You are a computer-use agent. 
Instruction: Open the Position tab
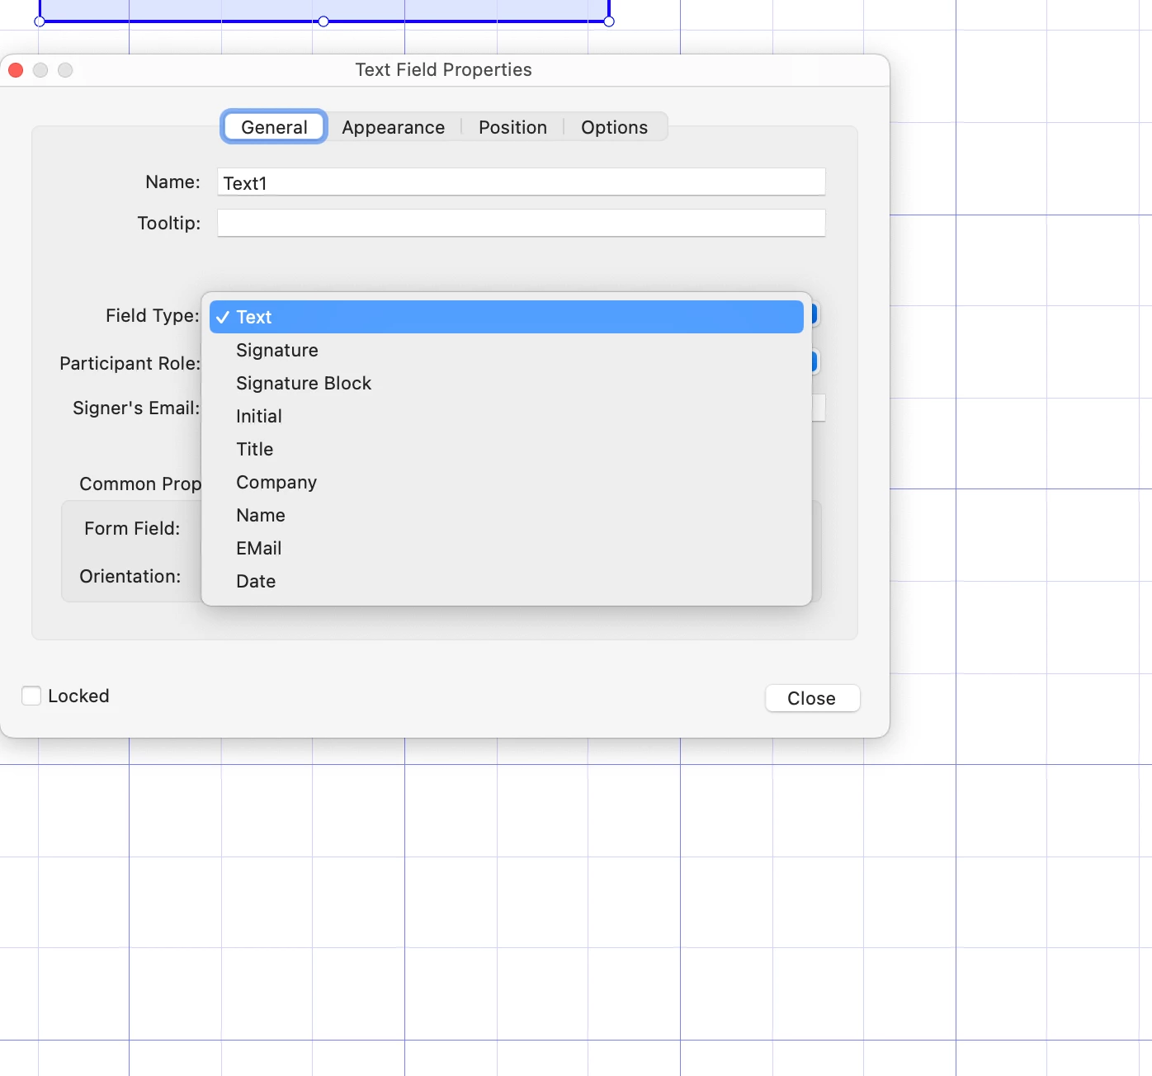tap(512, 127)
